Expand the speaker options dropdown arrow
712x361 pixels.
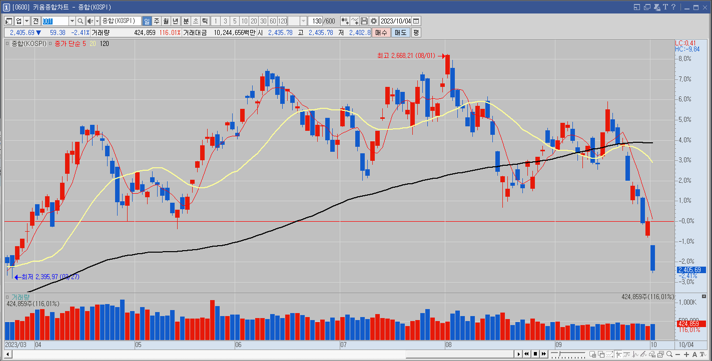coord(97,21)
